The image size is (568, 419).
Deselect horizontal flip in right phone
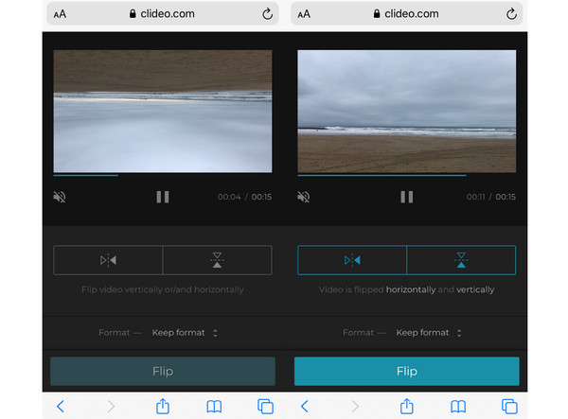(x=352, y=260)
